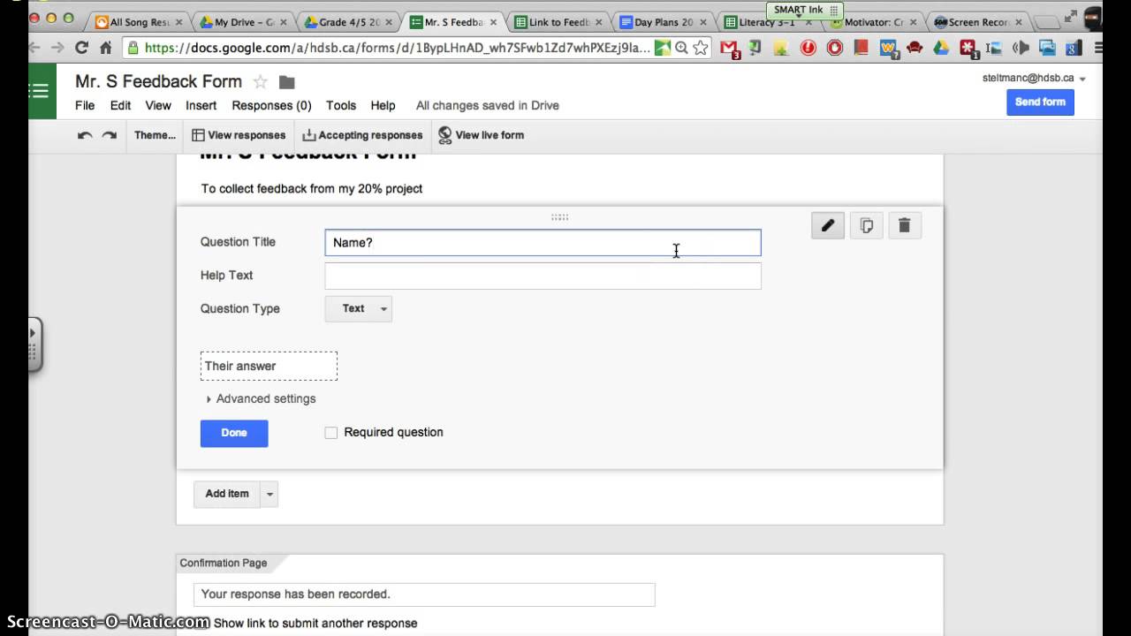The width and height of the screenshot is (1131, 636).
Task: Open the Help menu
Action: [x=383, y=105]
